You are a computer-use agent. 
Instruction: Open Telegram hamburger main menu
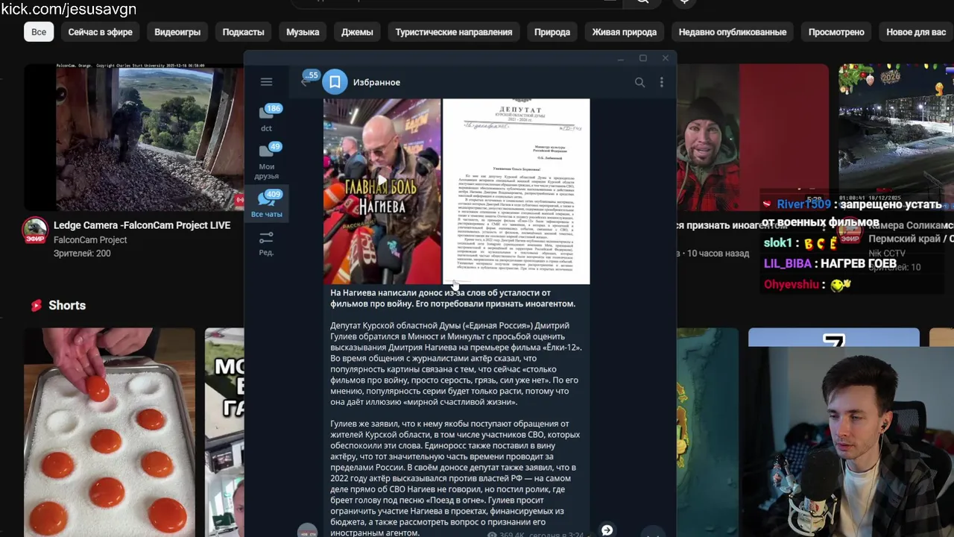(x=266, y=82)
